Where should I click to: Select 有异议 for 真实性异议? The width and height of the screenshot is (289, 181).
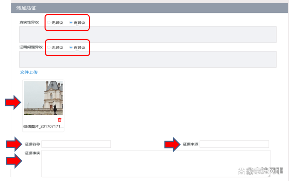coord(71,23)
